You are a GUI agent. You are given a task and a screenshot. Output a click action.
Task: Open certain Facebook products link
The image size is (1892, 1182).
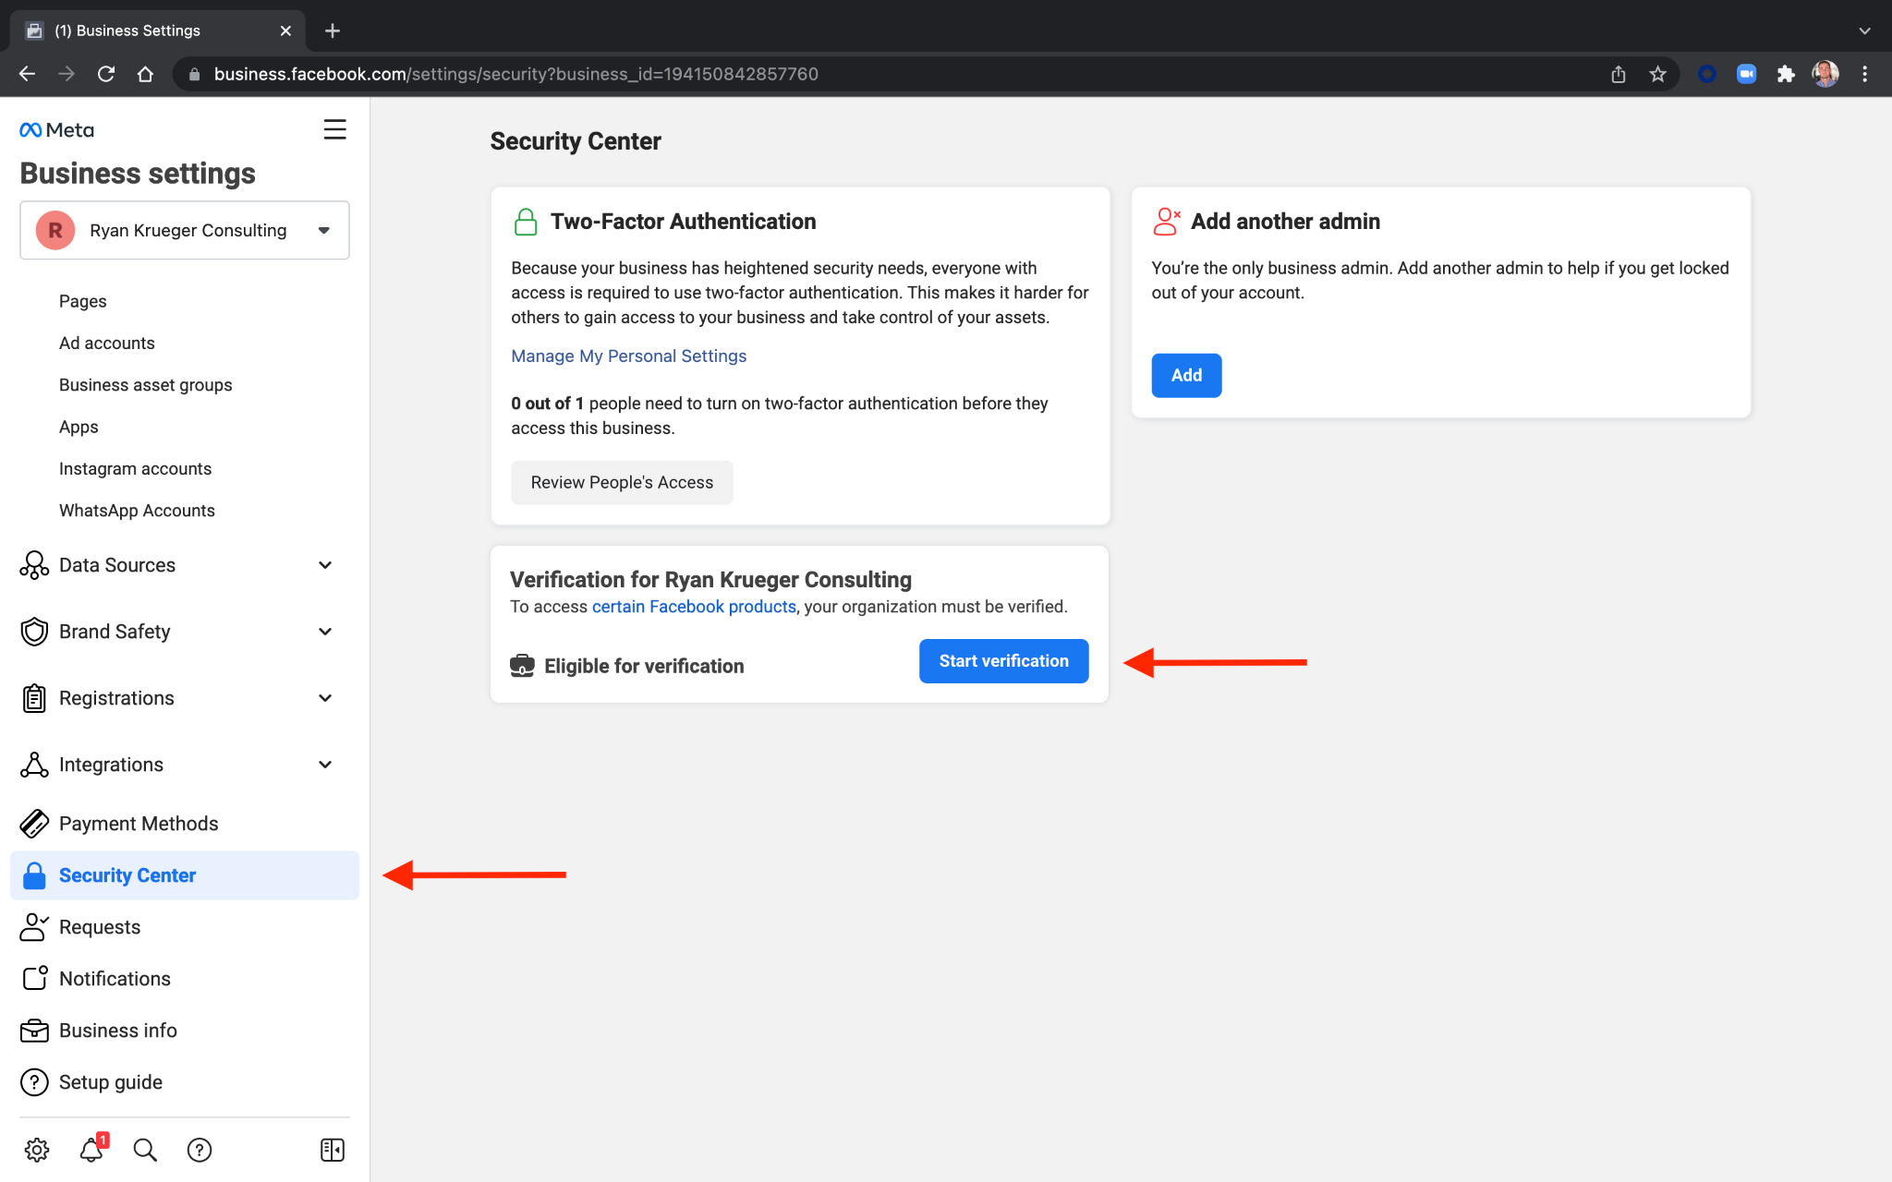tap(694, 607)
